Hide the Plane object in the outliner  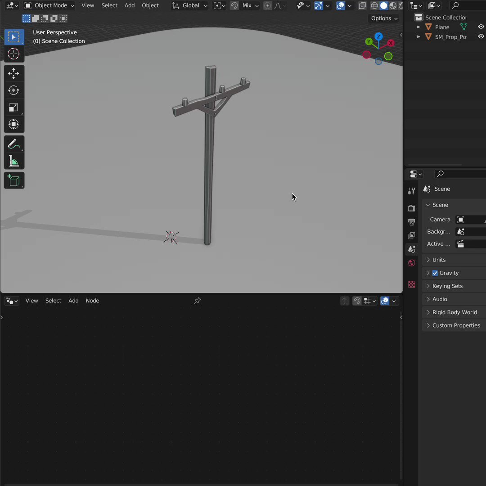tap(481, 27)
